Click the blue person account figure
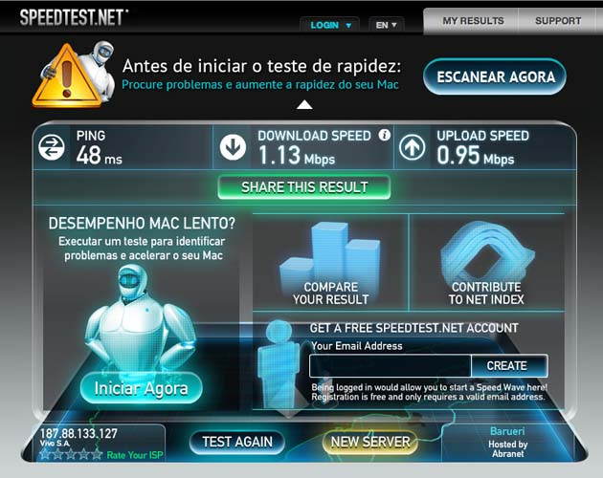 click(x=278, y=364)
